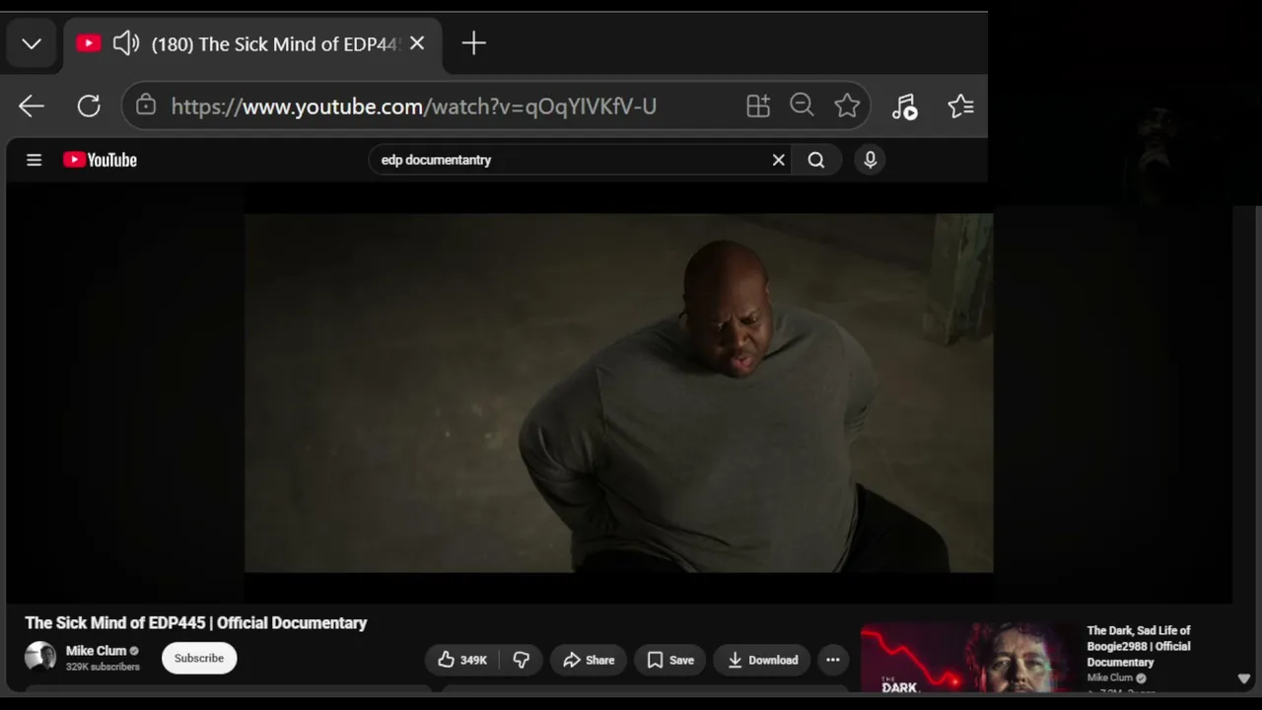This screenshot has width=1262, height=710.
Task: Run the YouTube search magnifier button
Action: 816,160
